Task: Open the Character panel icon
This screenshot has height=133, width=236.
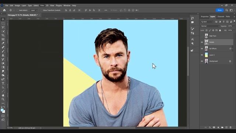Action: (192, 40)
